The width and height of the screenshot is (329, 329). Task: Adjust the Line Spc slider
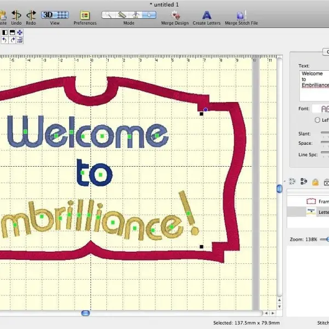[325, 152]
